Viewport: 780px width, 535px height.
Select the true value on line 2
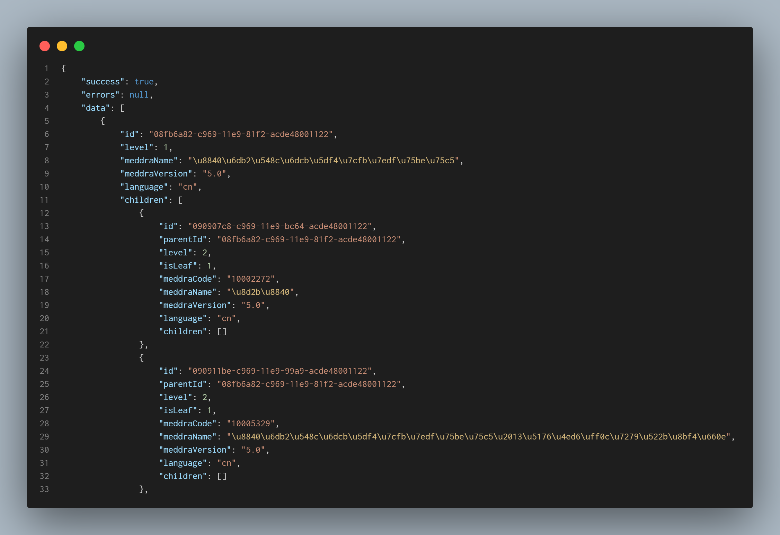coord(144,82)
